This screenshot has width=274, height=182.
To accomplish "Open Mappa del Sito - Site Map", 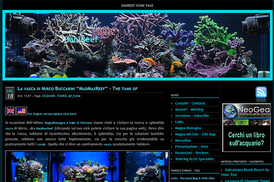I will pyautogui.click(x=195, y=134).
